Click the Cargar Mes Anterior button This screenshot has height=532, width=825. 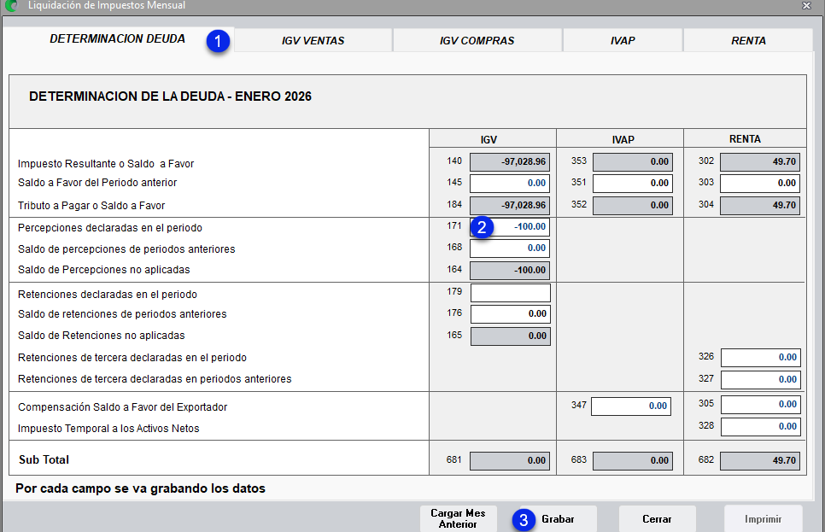459,518
